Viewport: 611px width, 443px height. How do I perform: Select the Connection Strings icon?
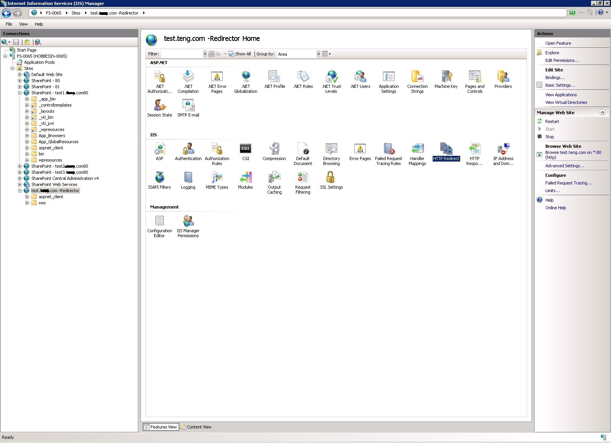[x=417, y=81]
